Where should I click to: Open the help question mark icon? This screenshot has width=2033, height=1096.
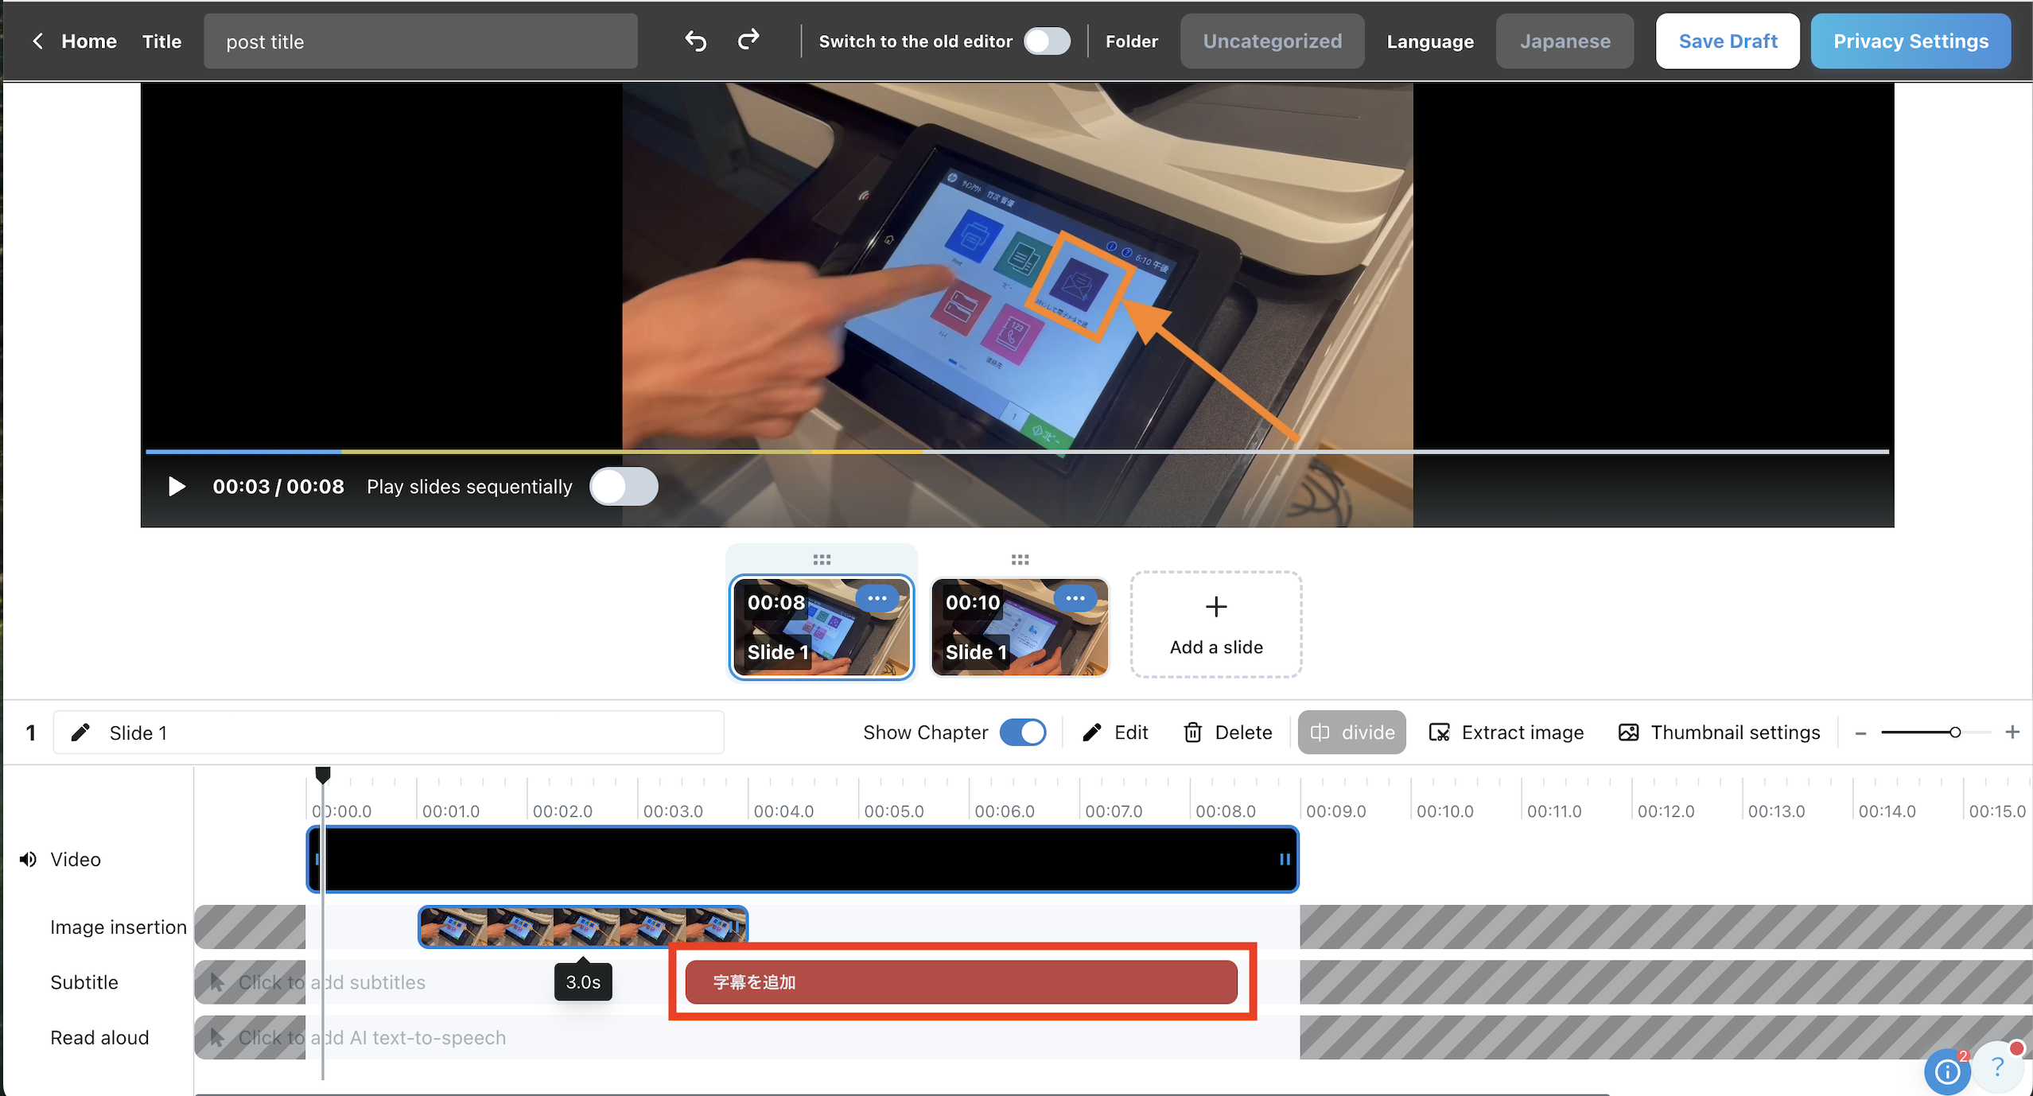pos(1996,1066)
